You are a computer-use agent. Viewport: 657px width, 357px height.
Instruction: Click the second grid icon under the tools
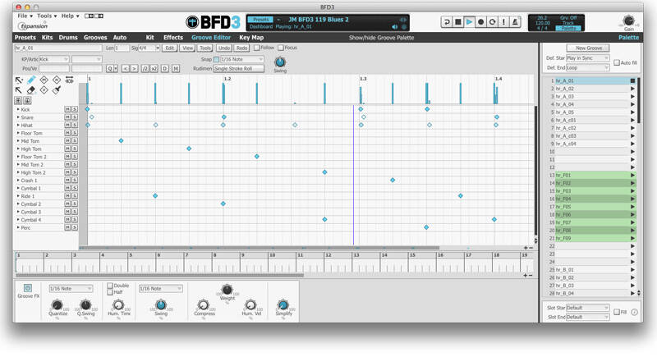click(27, 100)
